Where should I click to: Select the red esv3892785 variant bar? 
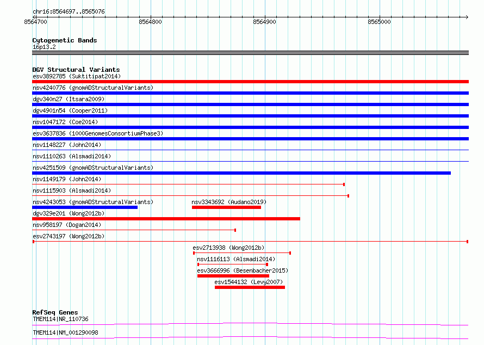click(x=250, y=82)
